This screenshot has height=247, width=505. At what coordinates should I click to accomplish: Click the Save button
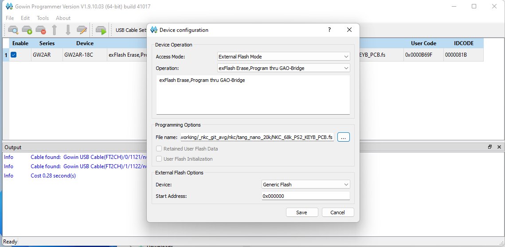[302, 212]
